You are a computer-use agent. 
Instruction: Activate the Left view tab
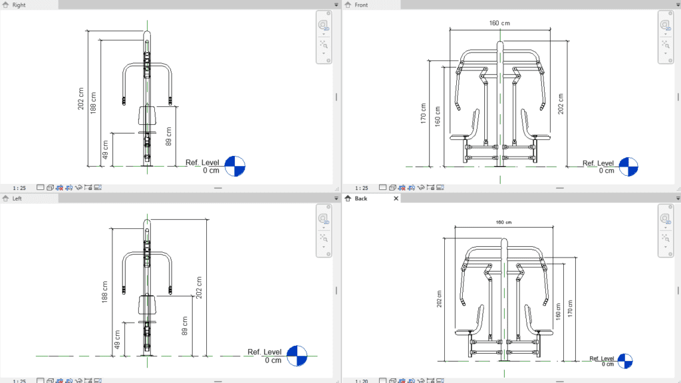[x=29, y=198]
